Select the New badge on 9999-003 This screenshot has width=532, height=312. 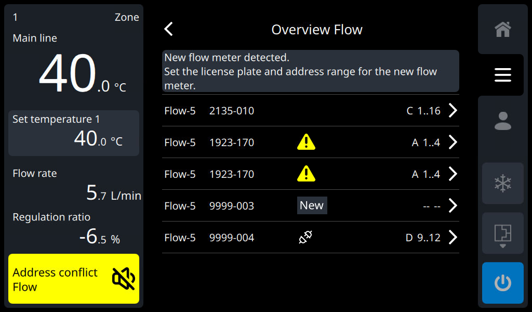point(312,205)
